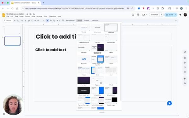Open the version history clock icon
This screenshot has height=118, width=189.
(x=133, y=15)
